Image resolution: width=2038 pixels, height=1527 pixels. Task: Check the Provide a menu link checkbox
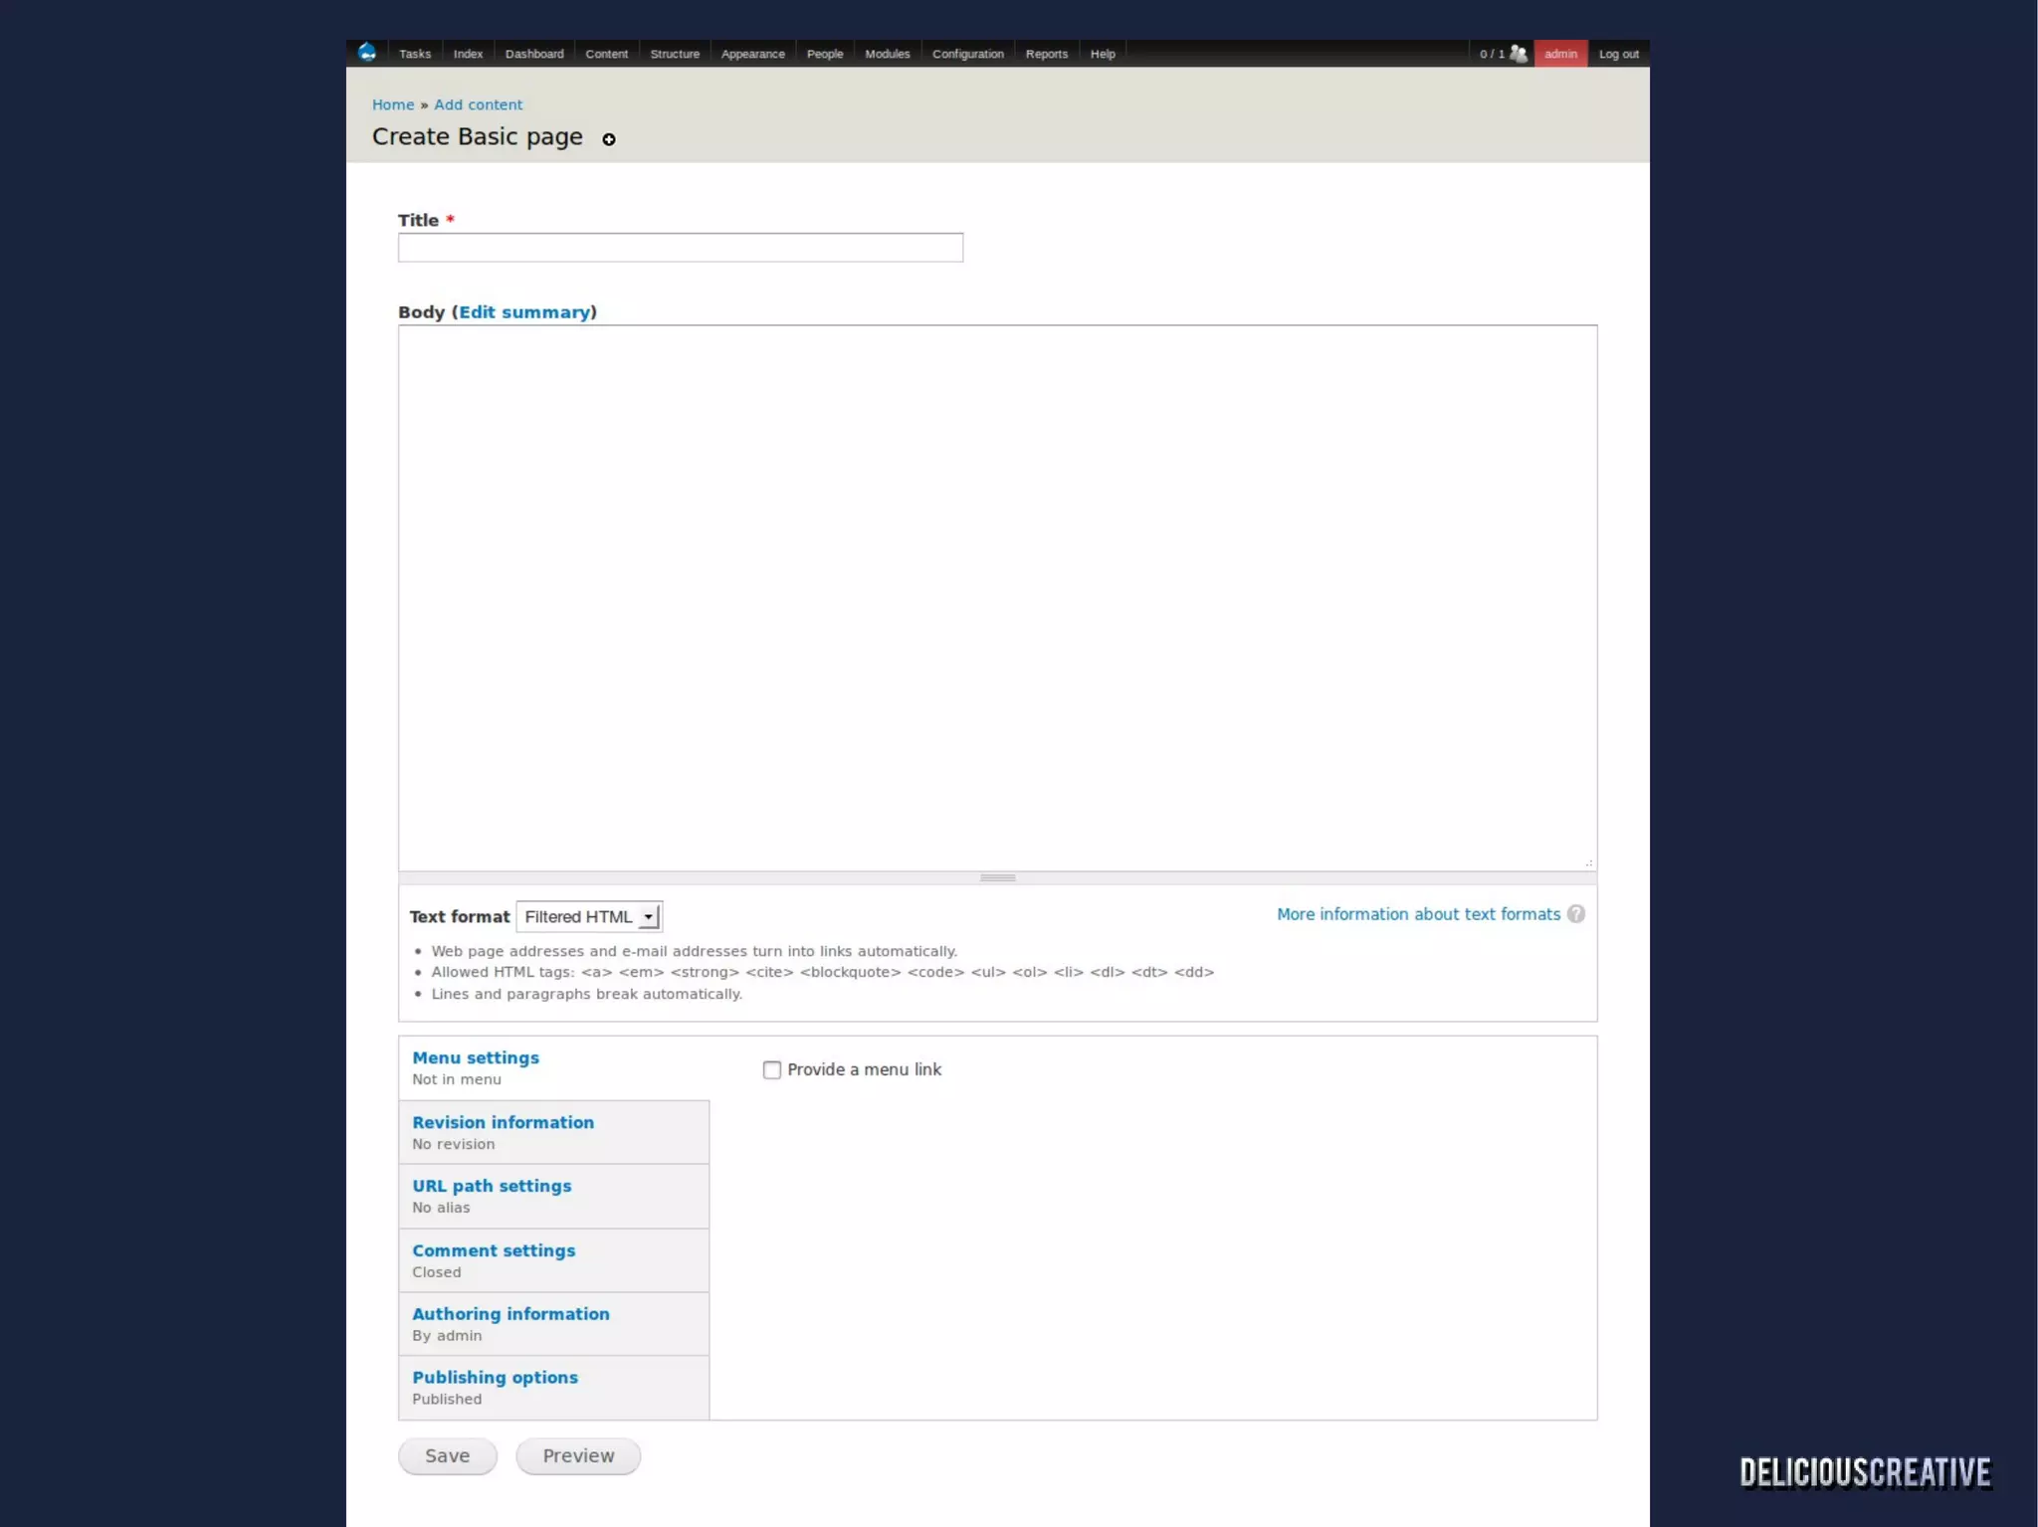pyautogui.click(x=771, y=1069)
